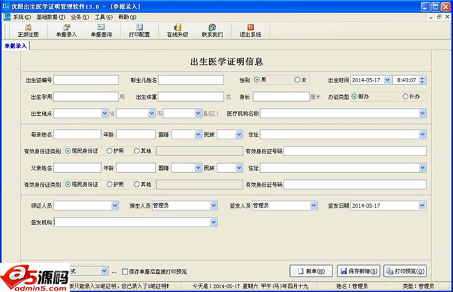
Task: Open 打印配置 from the toolbar
Action: [x=139, y=31]
